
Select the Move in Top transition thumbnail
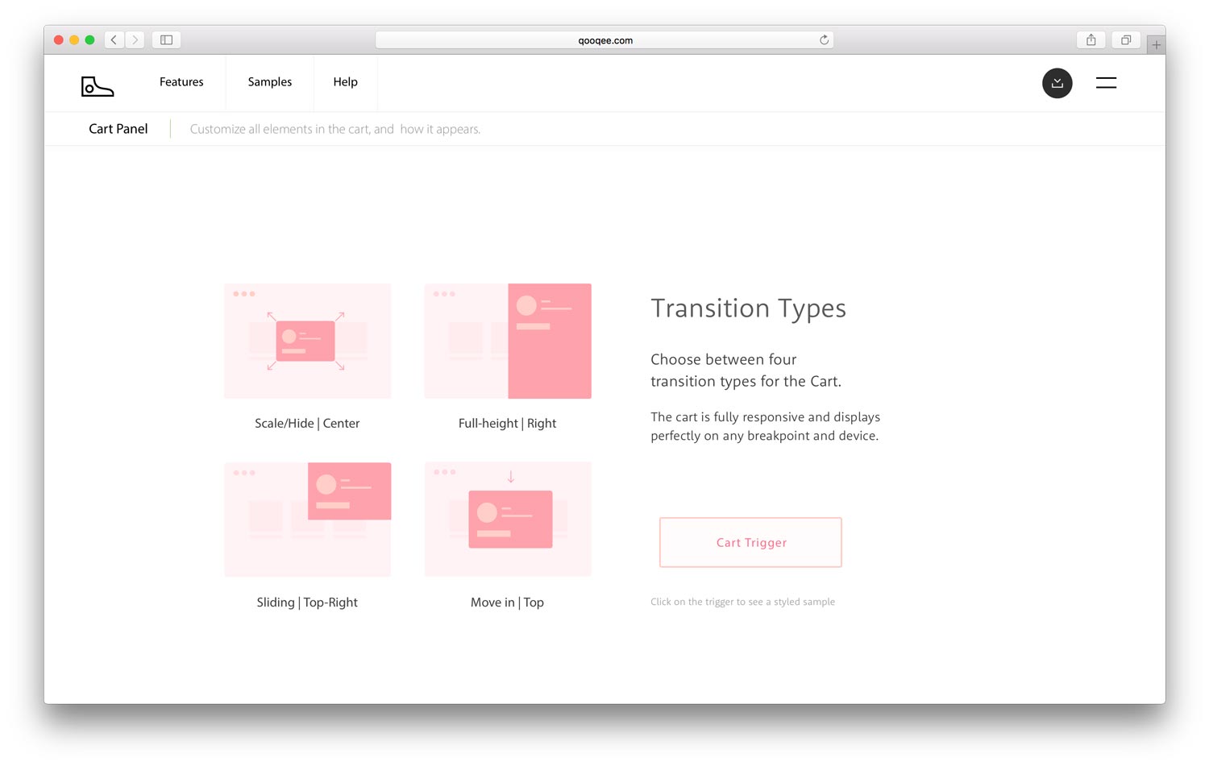click(x=508, y=520)
